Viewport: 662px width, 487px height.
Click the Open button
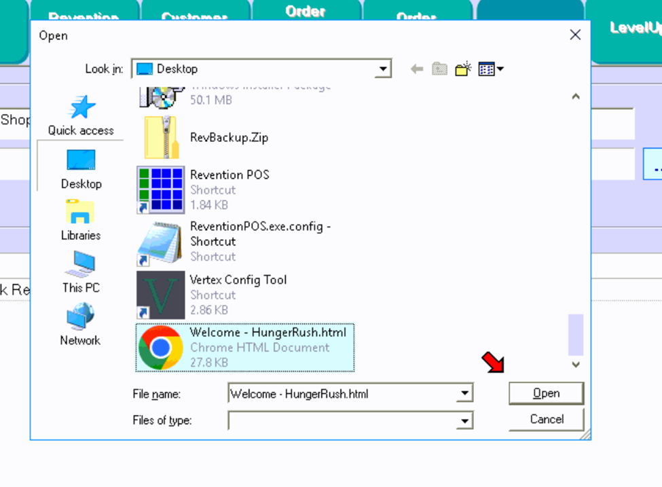coord(547,393)
